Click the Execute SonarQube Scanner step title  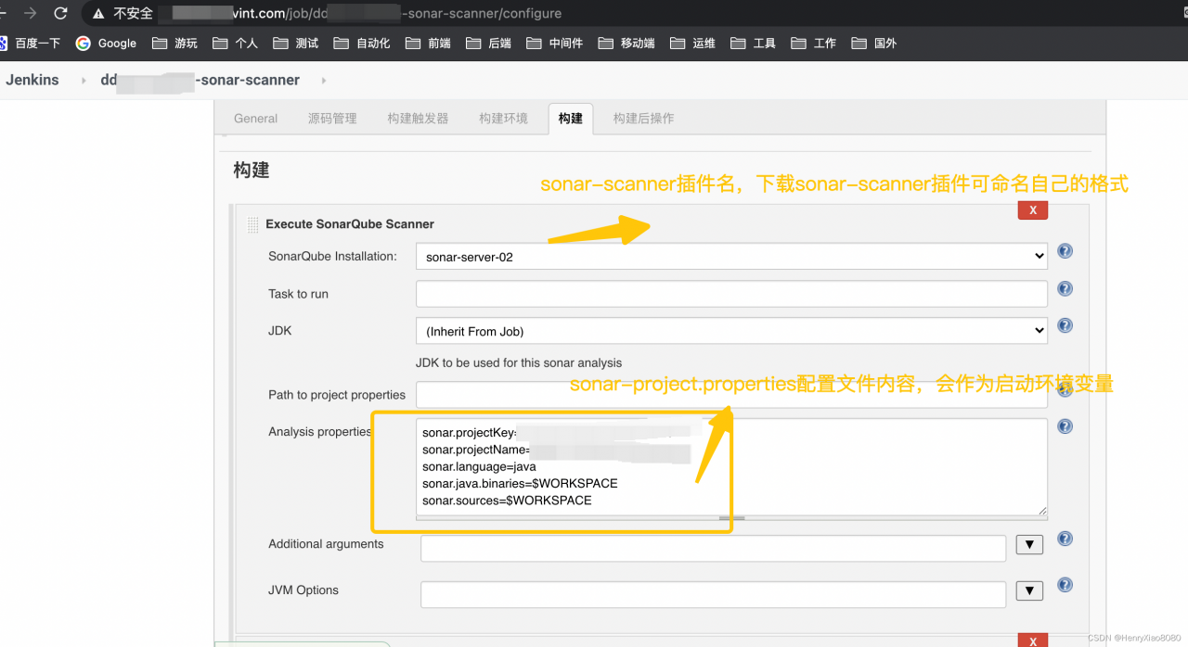tap(350, 224)
